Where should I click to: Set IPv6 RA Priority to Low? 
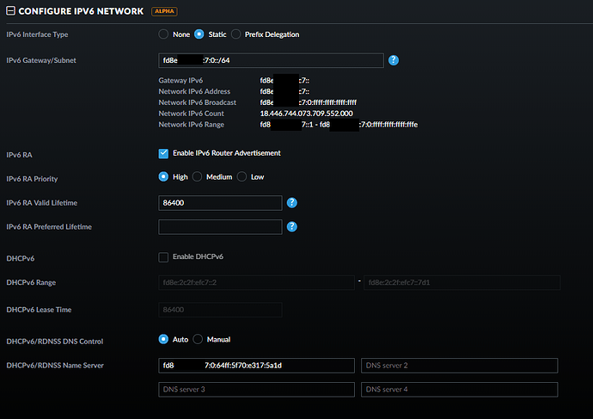pyautogui.click(x=242, y=177)
